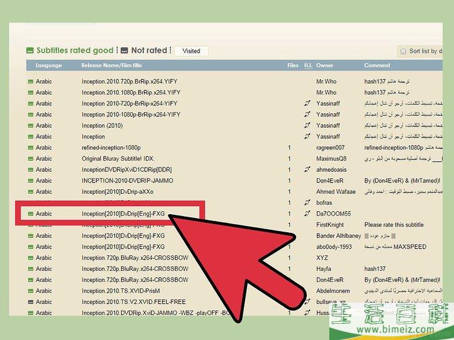Click dark not-rated icon of Inception.2010.TS.V2.XVID.FEEL-FREE row
Screen dimensions: 454x340
(31, 302)
